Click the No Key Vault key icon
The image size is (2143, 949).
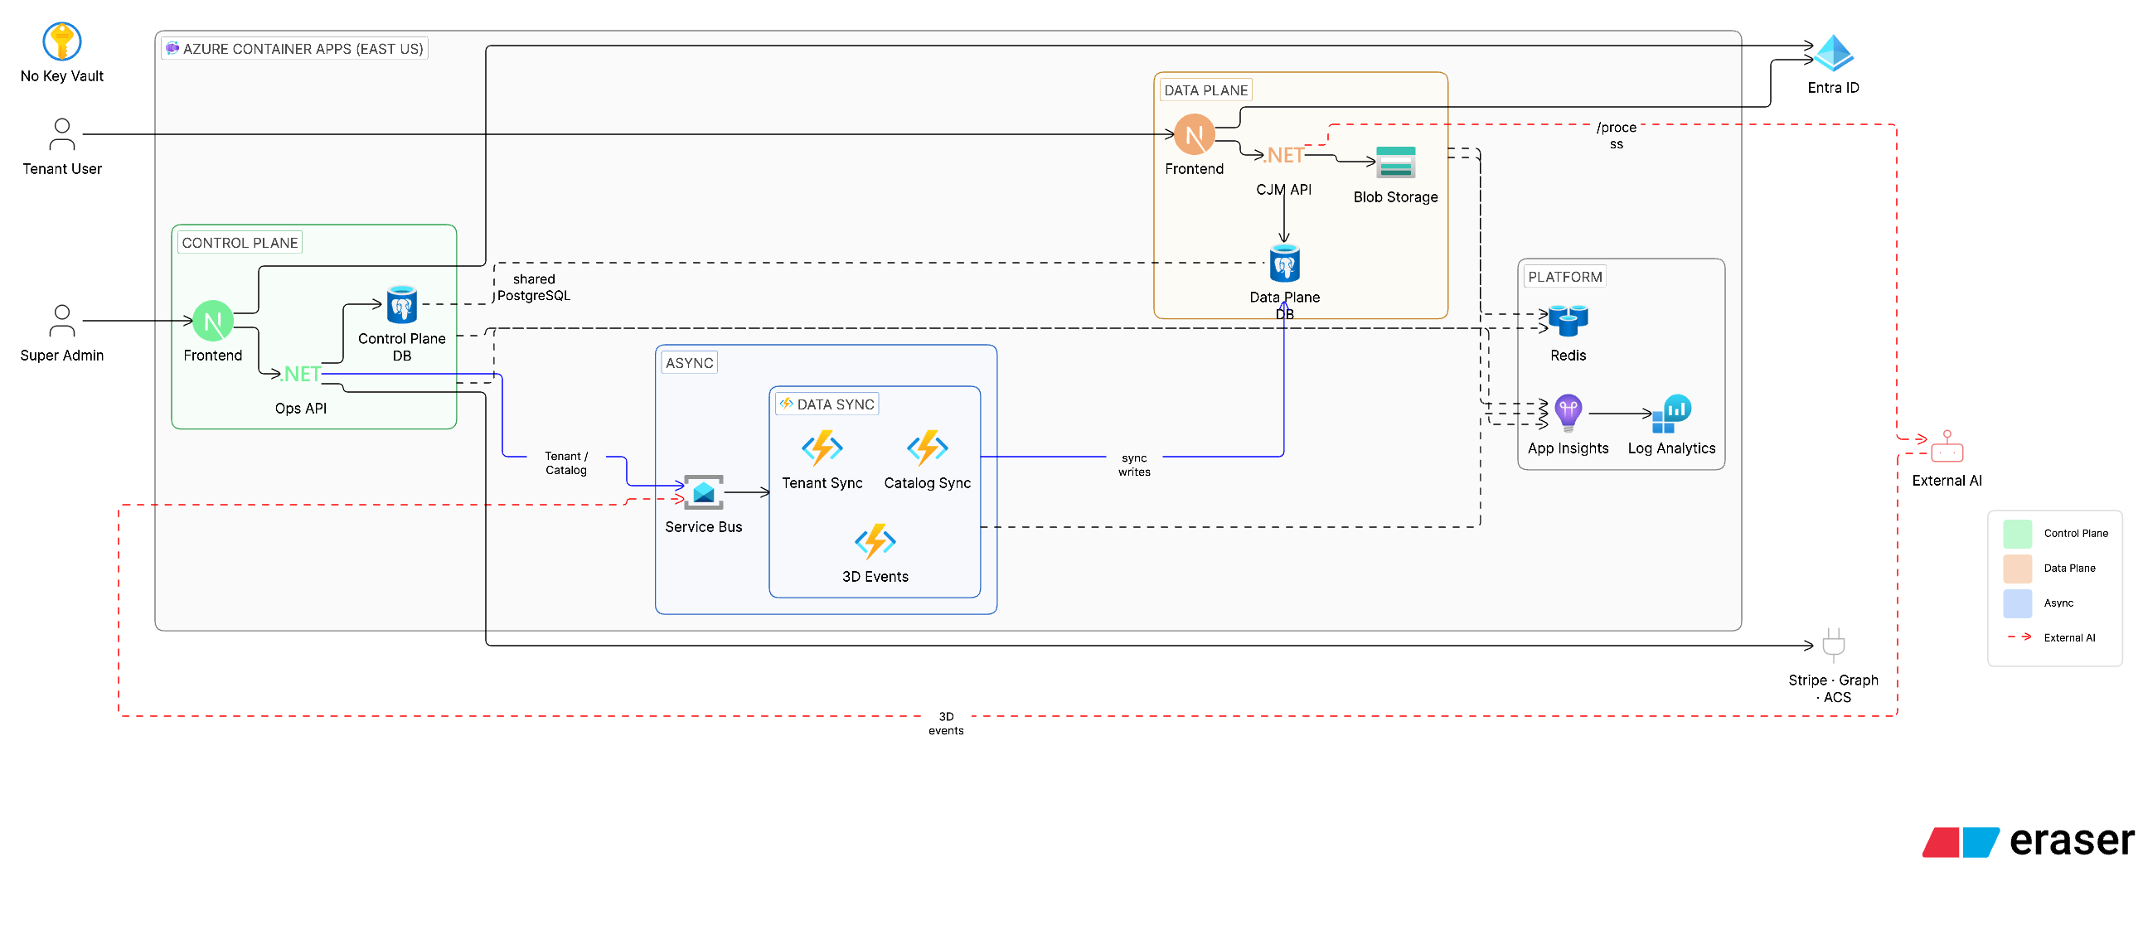click(x=61, y=41)
